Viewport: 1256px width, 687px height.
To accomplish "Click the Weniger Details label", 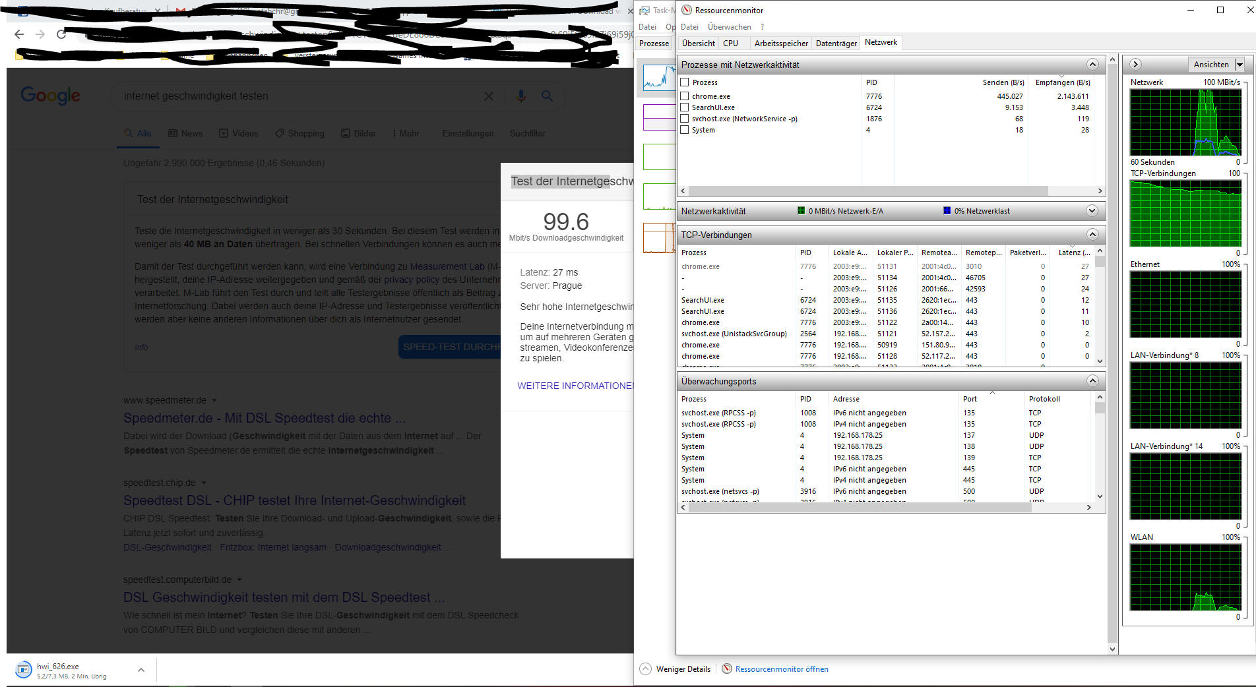I will [683, 669].
